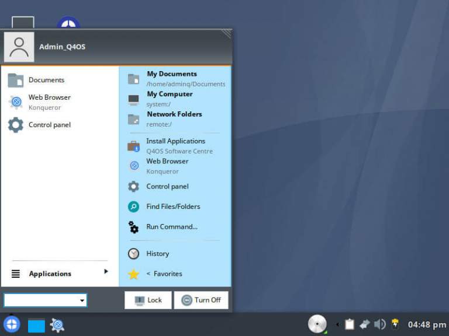Click the 'Control panel' label in right pane
The height and width of the screenshot is (336, 449).
(x=168, y=187)
